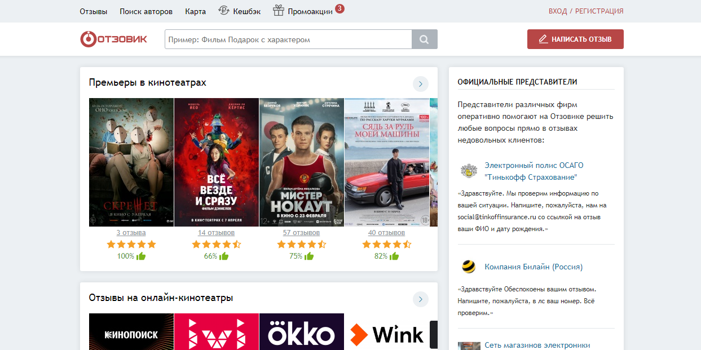
Task: Open Кешбэк from the top menu
Action: pos(240,11)
